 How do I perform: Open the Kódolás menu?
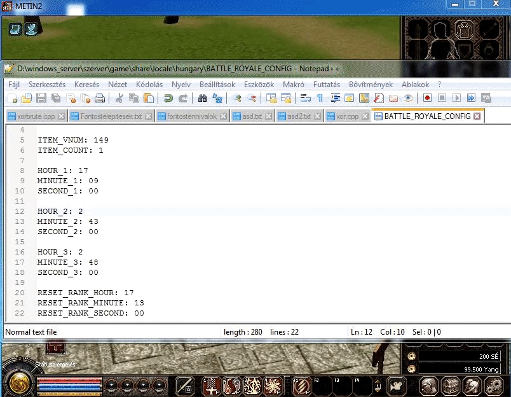149,85
